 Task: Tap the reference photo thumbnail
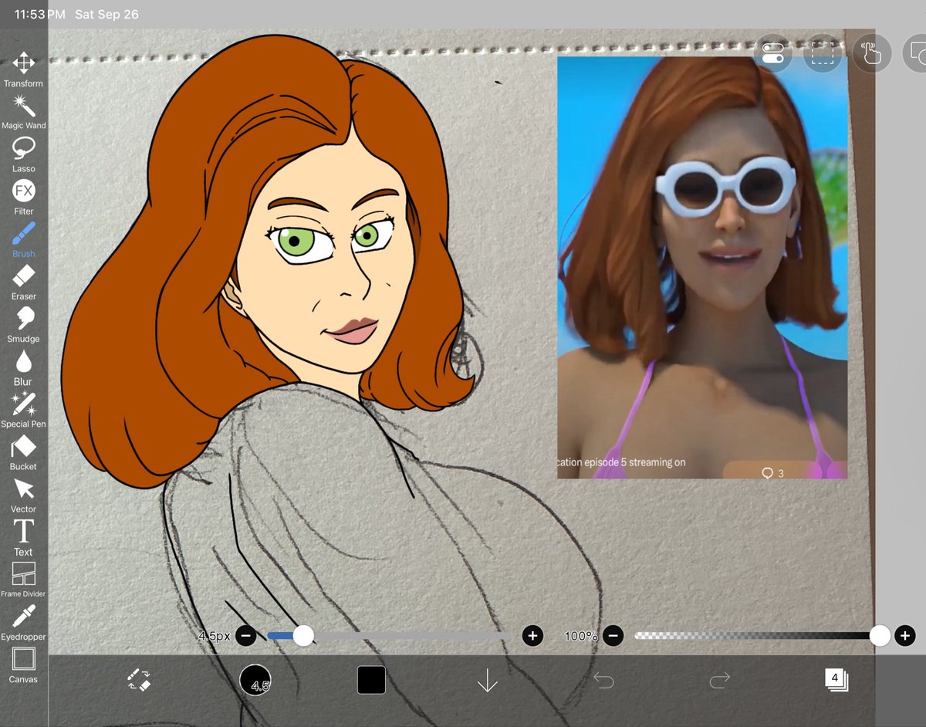point(702,267)
